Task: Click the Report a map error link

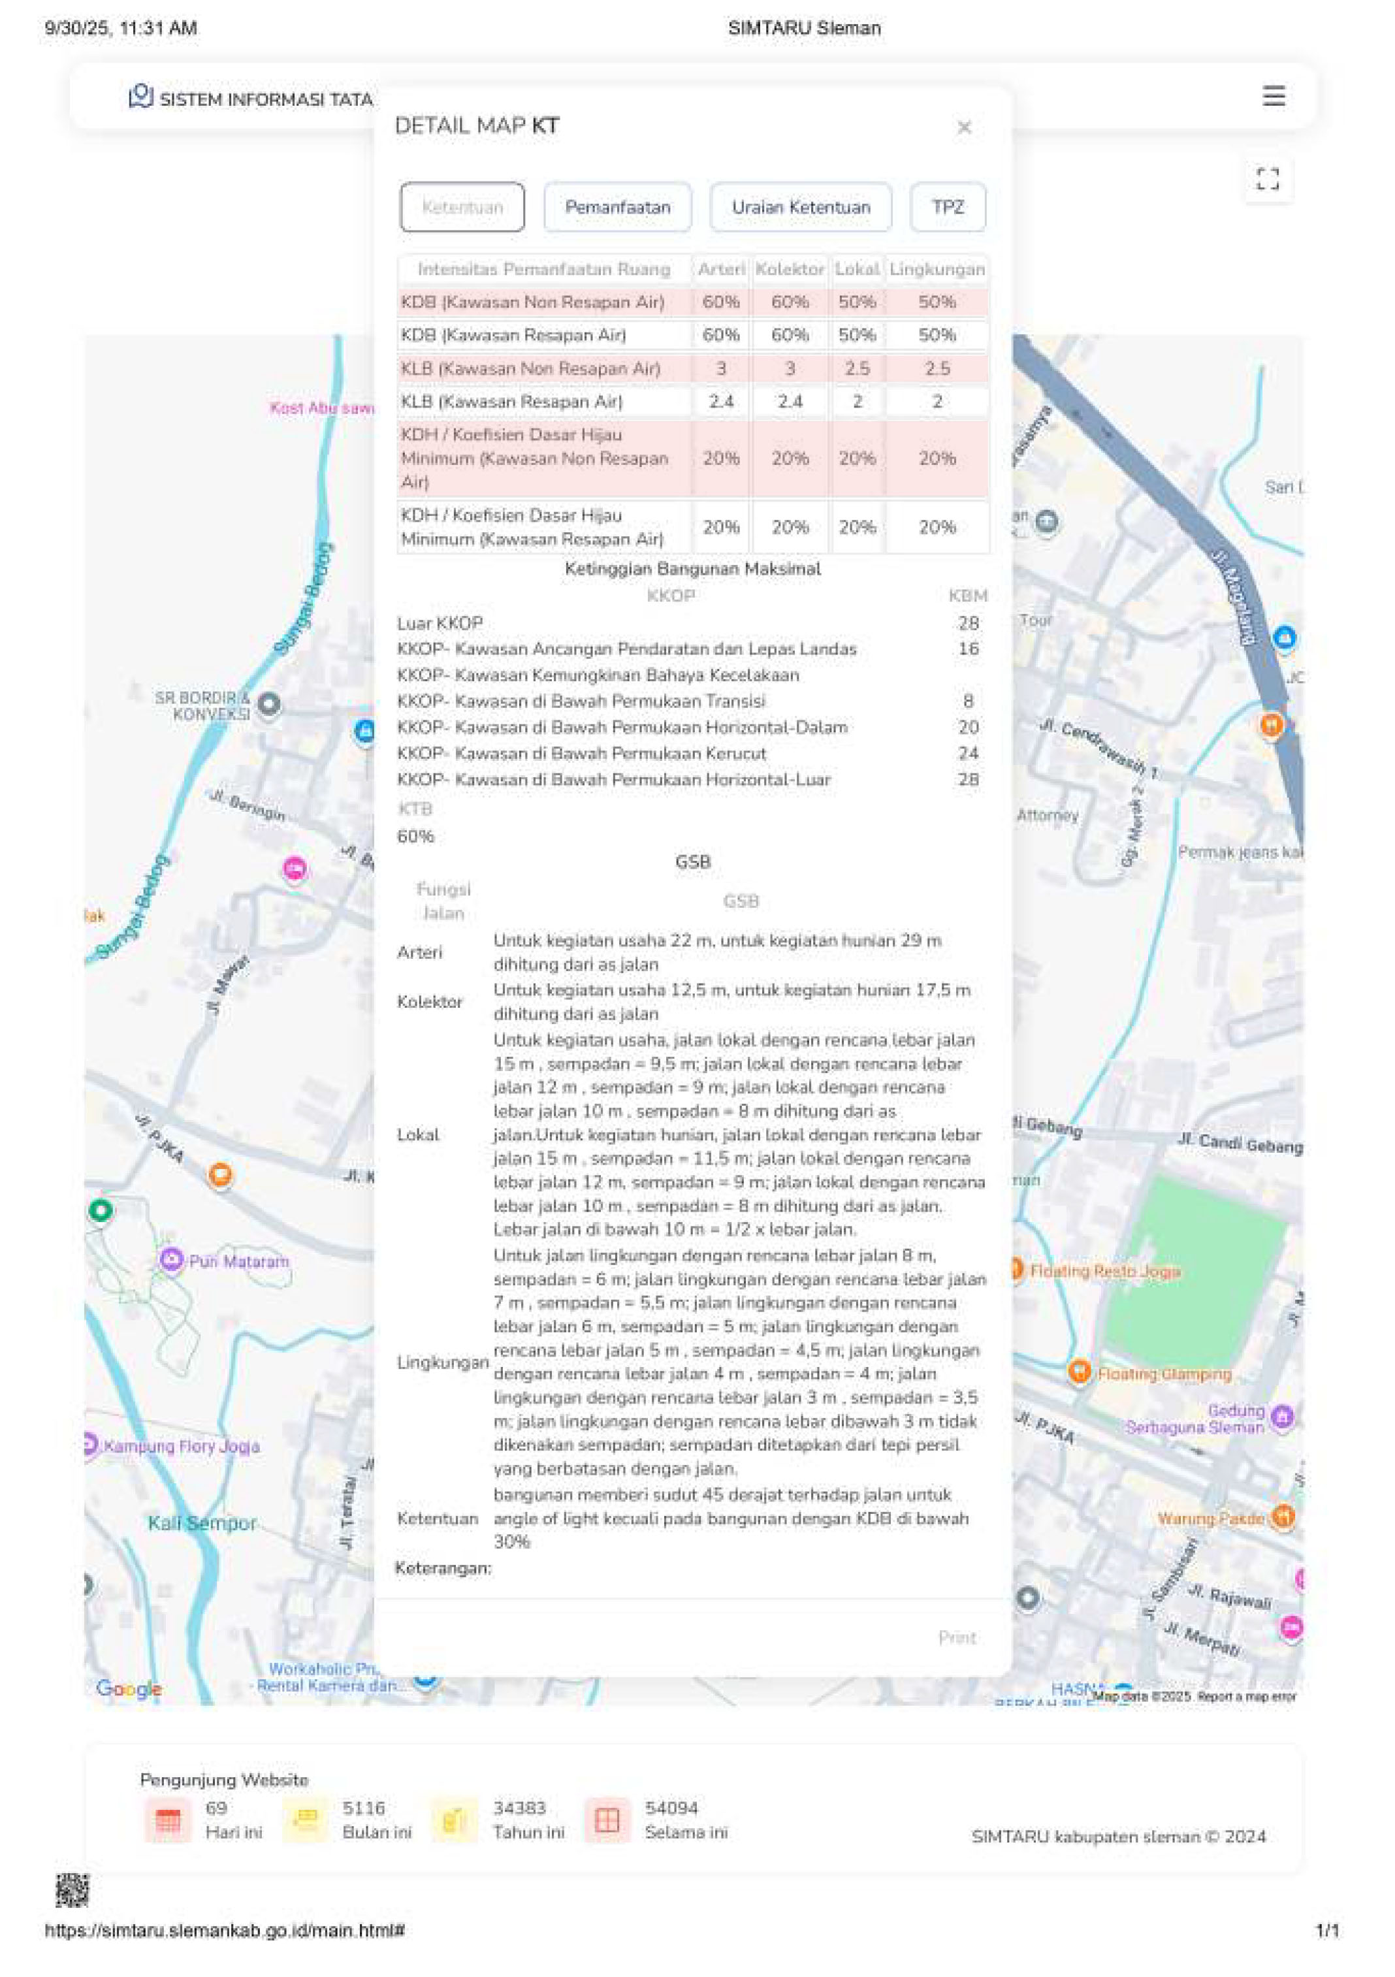Action: tap(1246, 1696)
